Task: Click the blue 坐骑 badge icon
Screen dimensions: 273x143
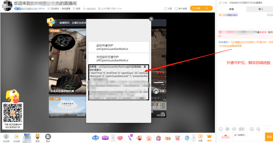Action: pos(96,138)
